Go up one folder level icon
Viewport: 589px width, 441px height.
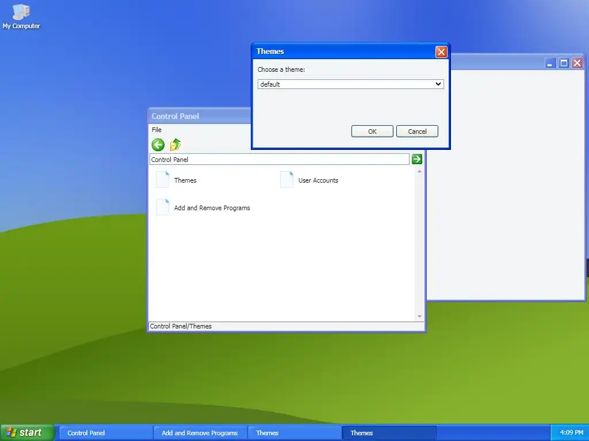point(175,145)
